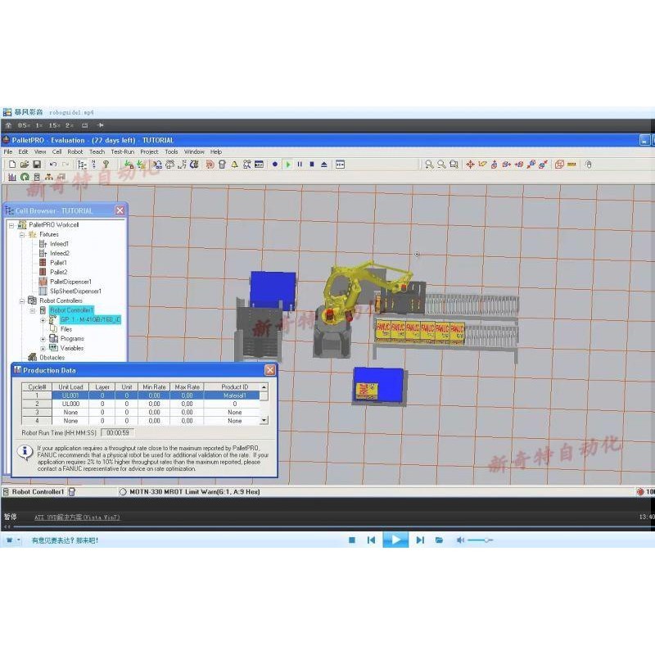Click the Zoom In magnifier icon
This screenshot has height=655, width=655.
pyautogui.click(x=429, y=165)
